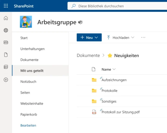
Task: Open the news feed icon in rail
Action: coord(6,42)
